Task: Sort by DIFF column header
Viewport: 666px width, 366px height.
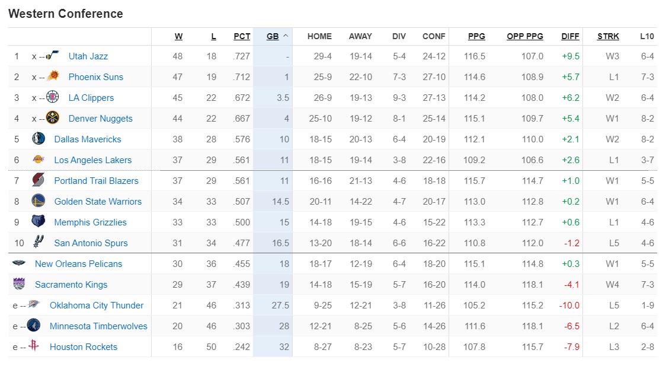Action: [x=570, y=36]
